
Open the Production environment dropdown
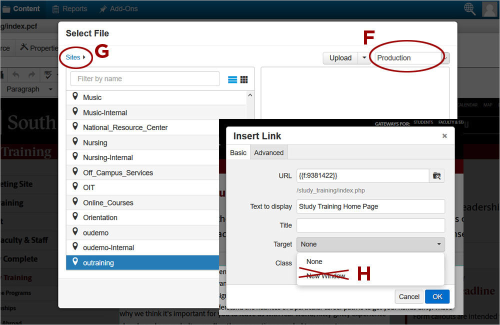pyautogui.click(x=410, y=57)
